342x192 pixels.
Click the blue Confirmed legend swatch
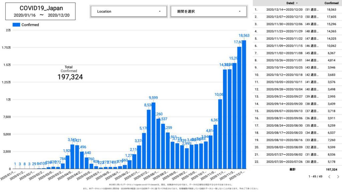tap(16, 25)
